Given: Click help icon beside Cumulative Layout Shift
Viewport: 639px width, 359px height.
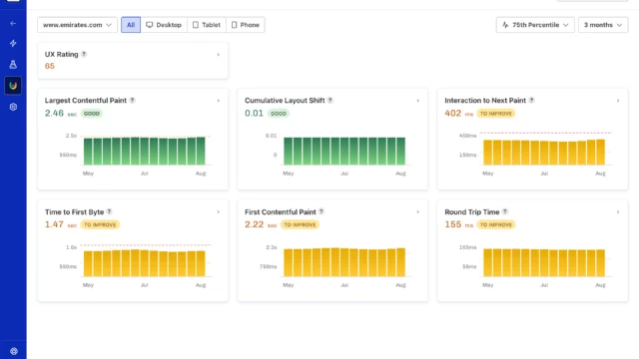Looking at the screenshot, I should click(x=330, y=100).
